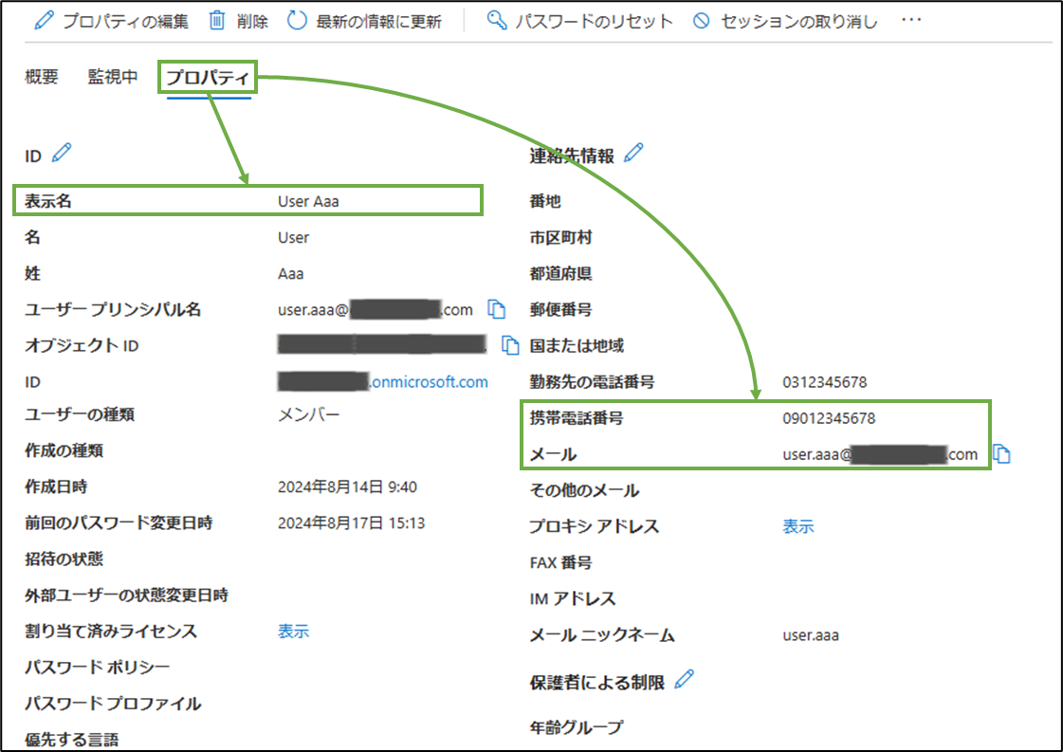Click the IM アドレス label
The image size is (1063, 752).
[x=573, y=598]
